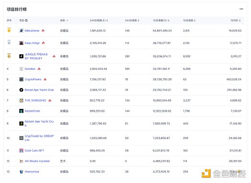This screenshot has height=183, width=251.
Task: Click the Jungle Freaks project logo icon
Action: tap(21, 56)
